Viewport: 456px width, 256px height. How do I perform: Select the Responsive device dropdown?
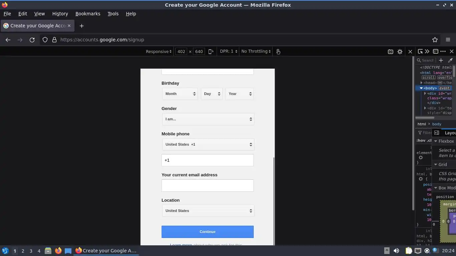pyautogui.click(x=159, y=51)
